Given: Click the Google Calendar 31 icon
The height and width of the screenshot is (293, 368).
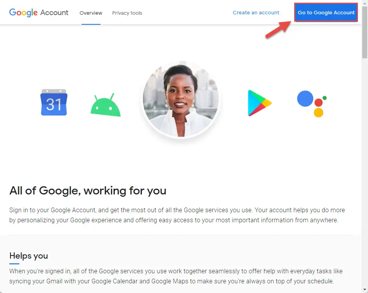Looking at the screenshot, I should [54, 102].
